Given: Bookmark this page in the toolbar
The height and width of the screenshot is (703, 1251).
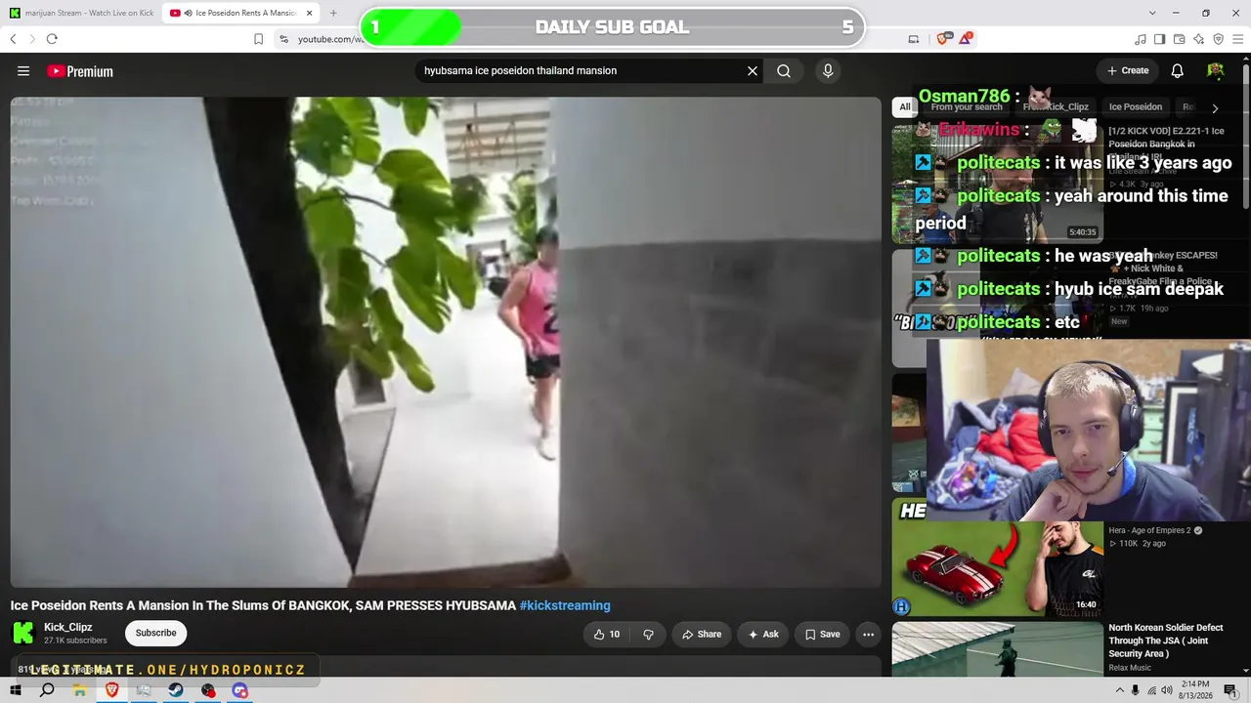Looking at the screenshot, I should tap(258, 39).
